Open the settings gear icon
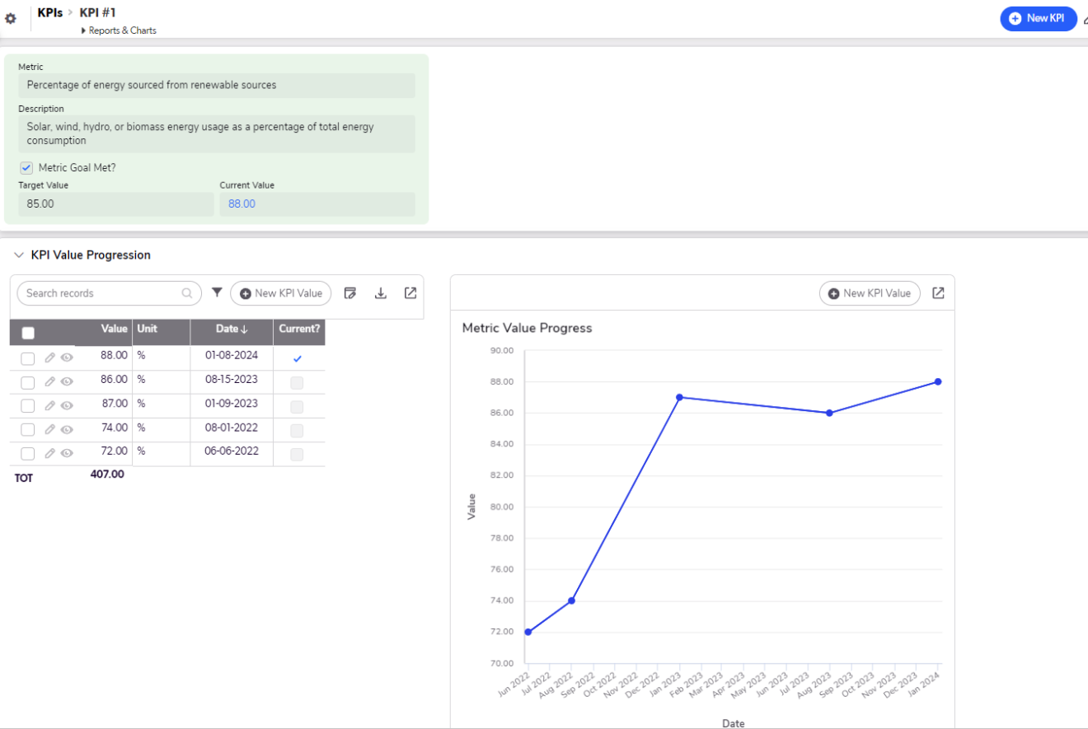 coord(11,17)
